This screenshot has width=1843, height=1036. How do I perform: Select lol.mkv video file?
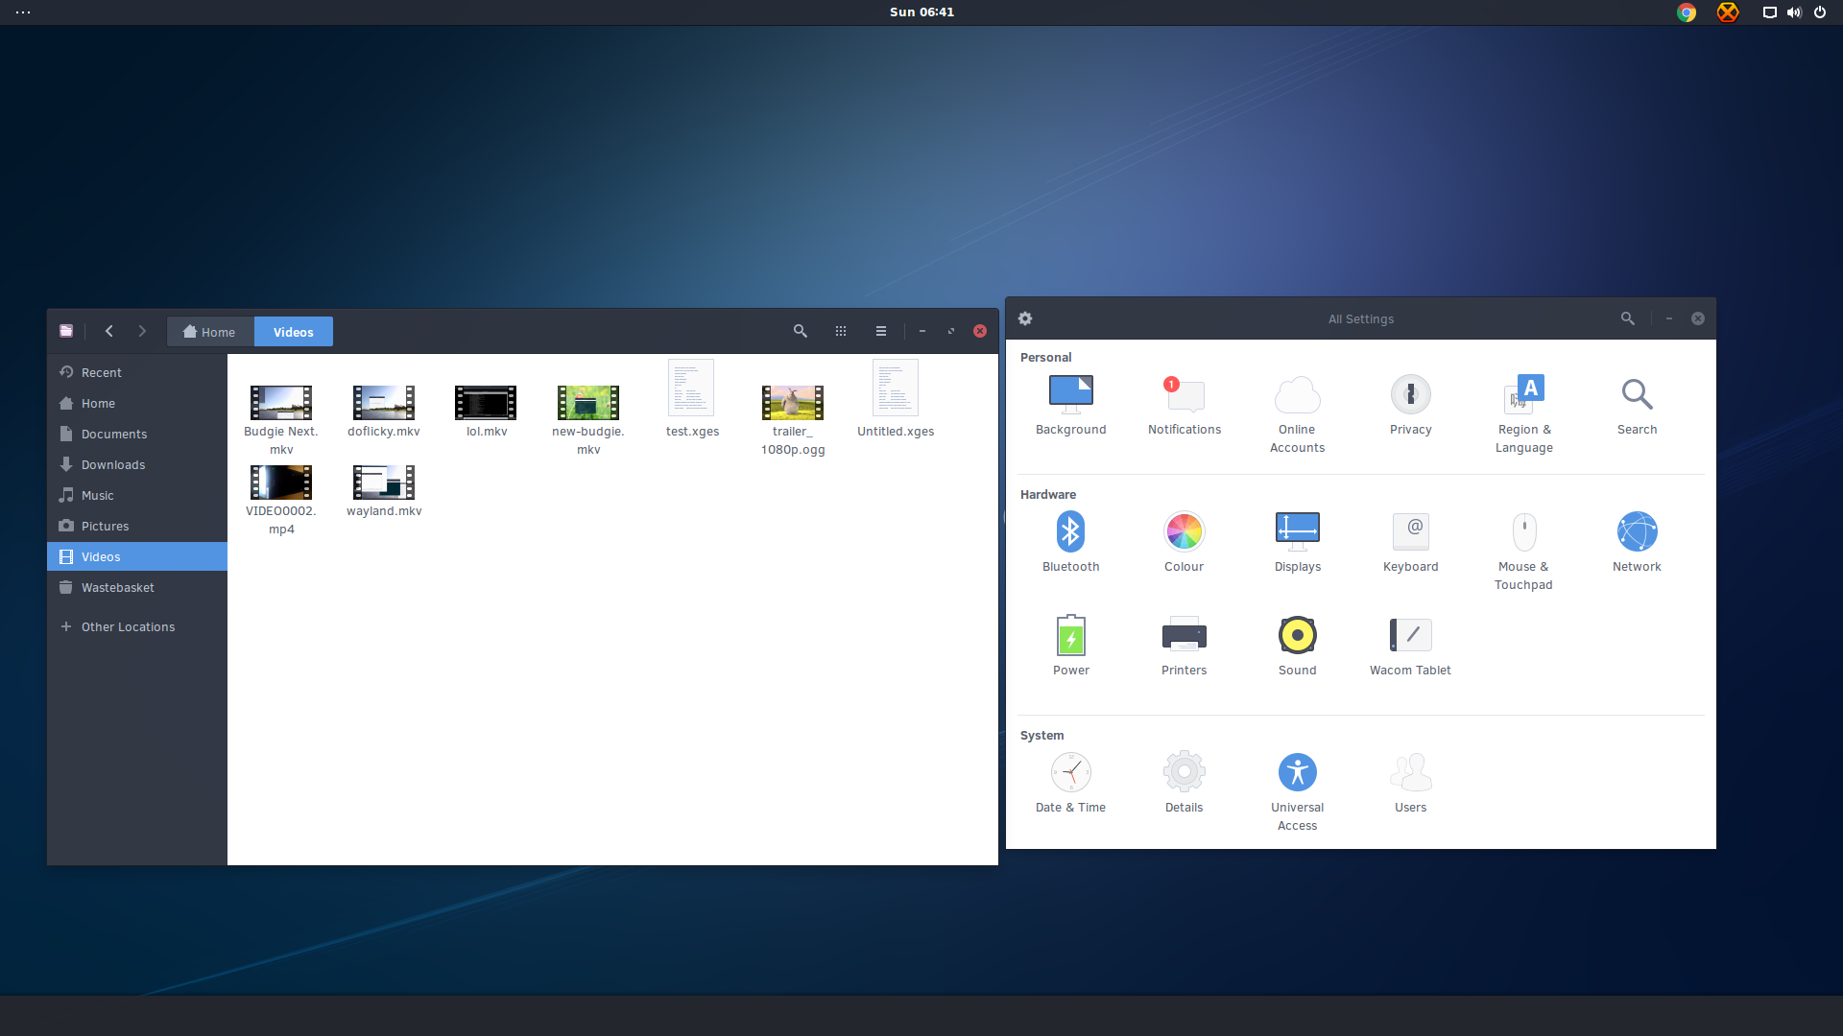487,411
